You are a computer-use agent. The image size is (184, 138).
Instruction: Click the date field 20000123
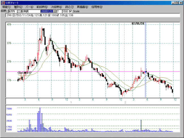(x=47, y=11)
